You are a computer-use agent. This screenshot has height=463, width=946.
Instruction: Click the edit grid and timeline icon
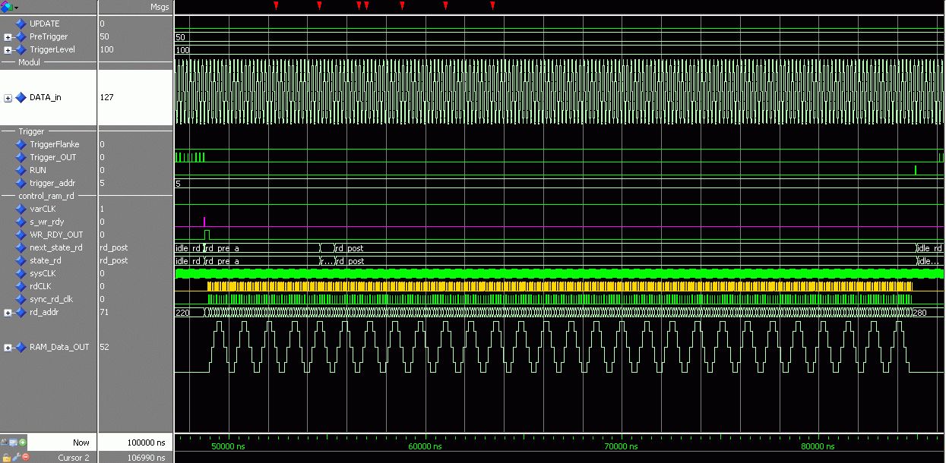point(14,442)
